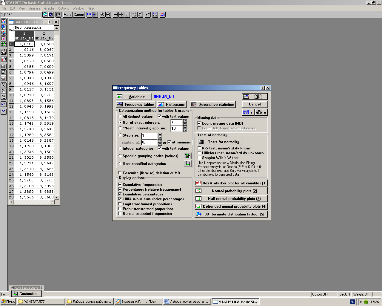This screenshot has height=306, width=382.
Task: Click the module switcher toolbar icon
Action: (45, 14)
